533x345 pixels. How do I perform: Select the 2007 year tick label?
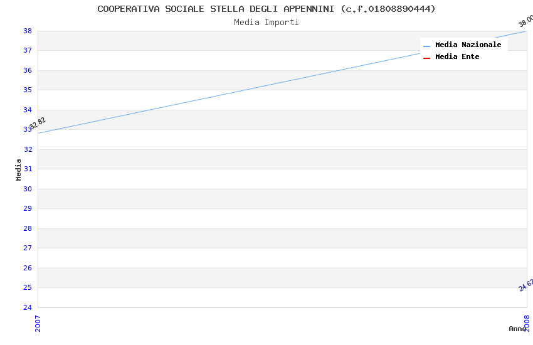point(38,323)
